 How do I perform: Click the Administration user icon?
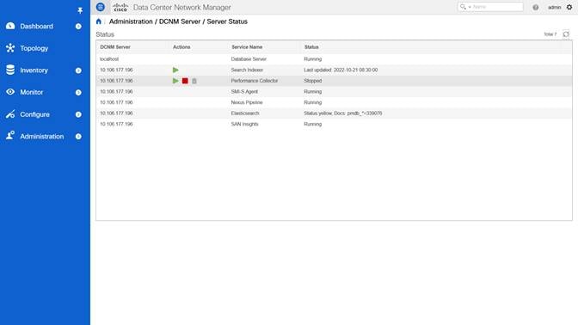pyautogui.click(x=10, y=135)
